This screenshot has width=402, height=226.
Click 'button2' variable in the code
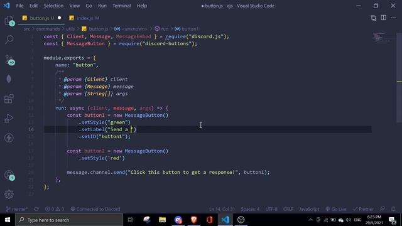(x=94, y=151)
